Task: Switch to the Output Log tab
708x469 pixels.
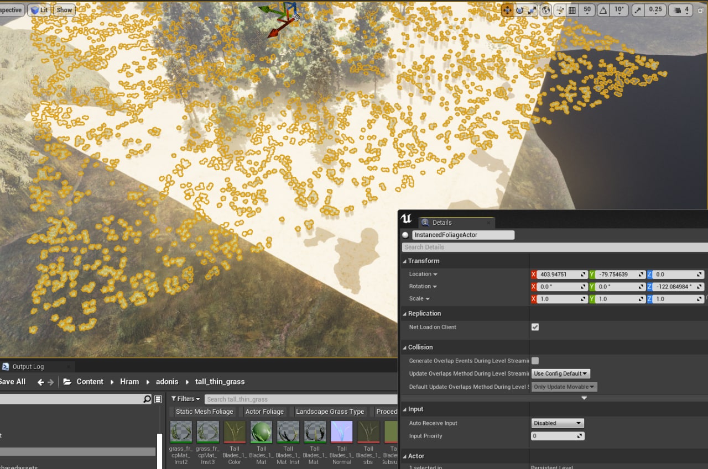Action: (x=28, y=367)
